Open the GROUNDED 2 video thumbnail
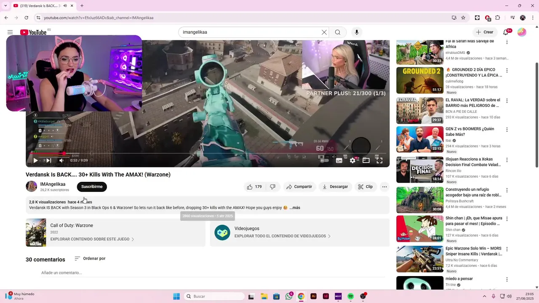The width and height of the screenshot is (539, 303). click(420, 80)
